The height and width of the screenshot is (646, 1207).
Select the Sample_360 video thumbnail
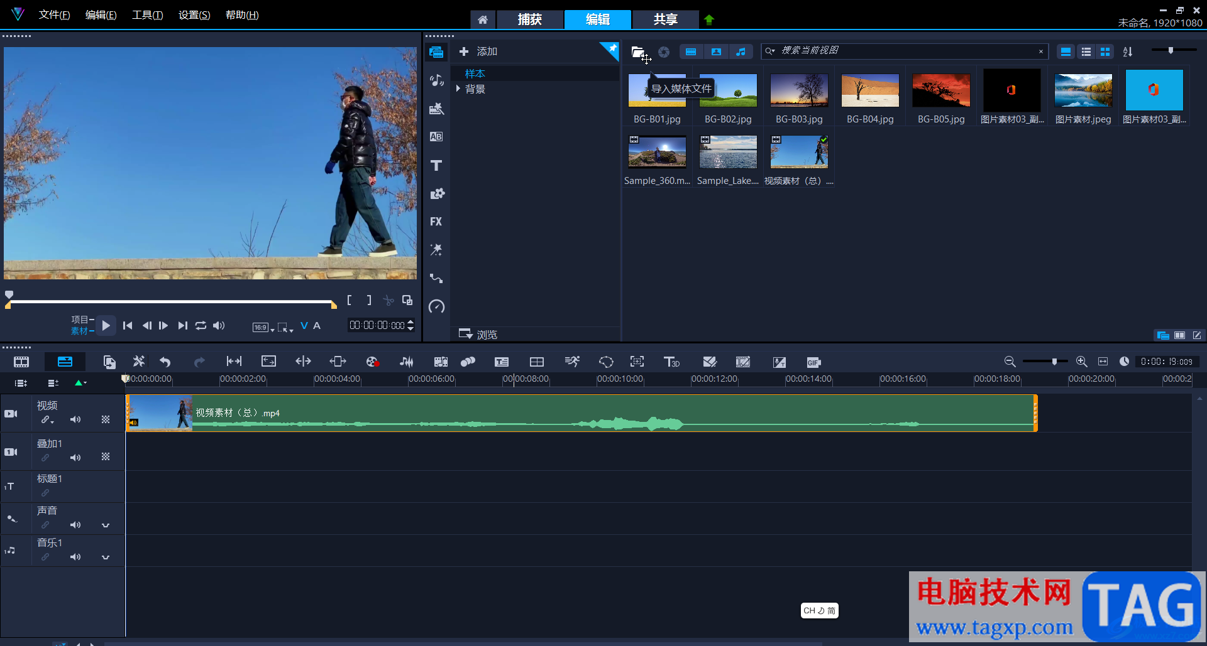(657, 153)
